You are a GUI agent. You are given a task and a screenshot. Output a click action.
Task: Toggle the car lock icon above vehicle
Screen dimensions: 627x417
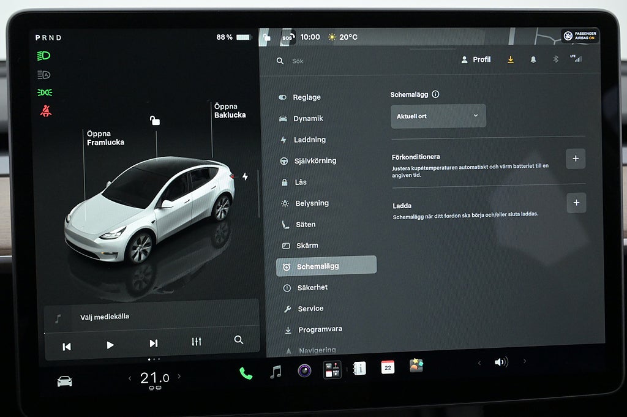click(x=155, y=121)
